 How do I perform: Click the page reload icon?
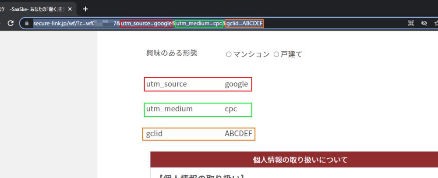click(x=10, y=23)
